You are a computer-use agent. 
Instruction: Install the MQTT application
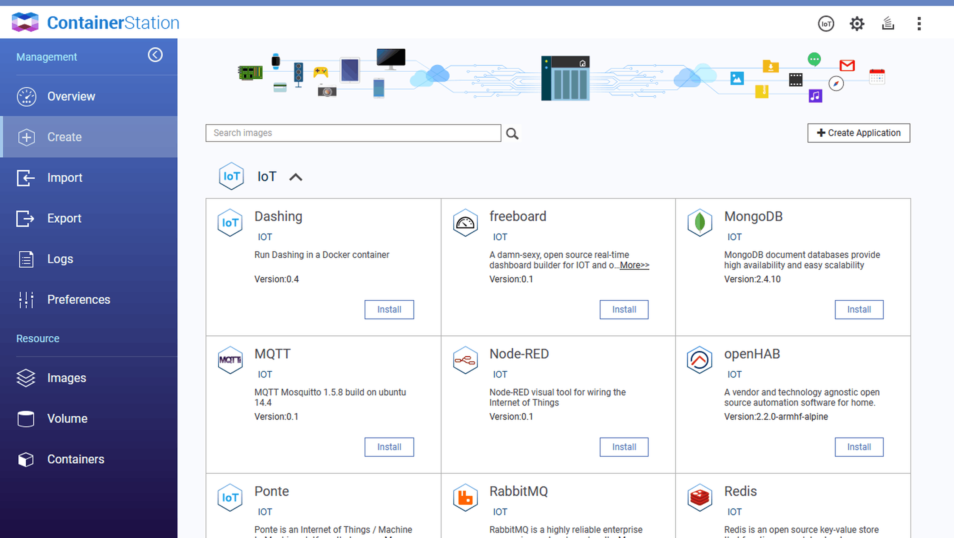389,447
